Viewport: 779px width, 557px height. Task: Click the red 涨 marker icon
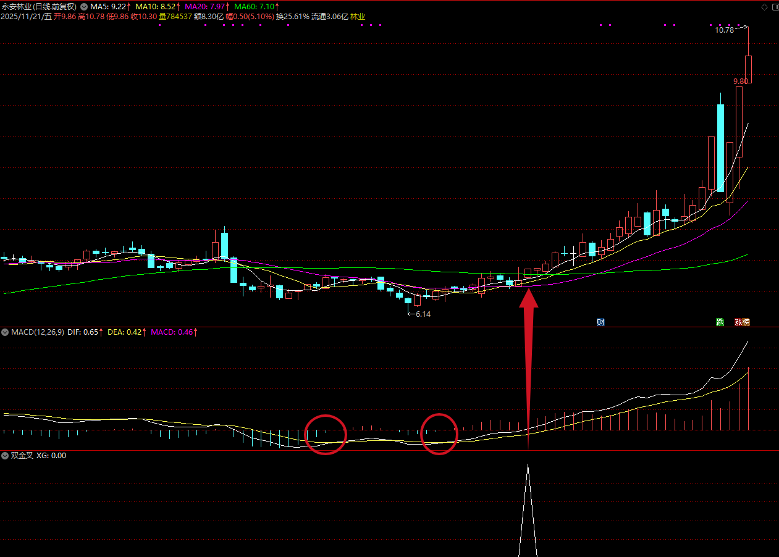click(x=738, y=322)
